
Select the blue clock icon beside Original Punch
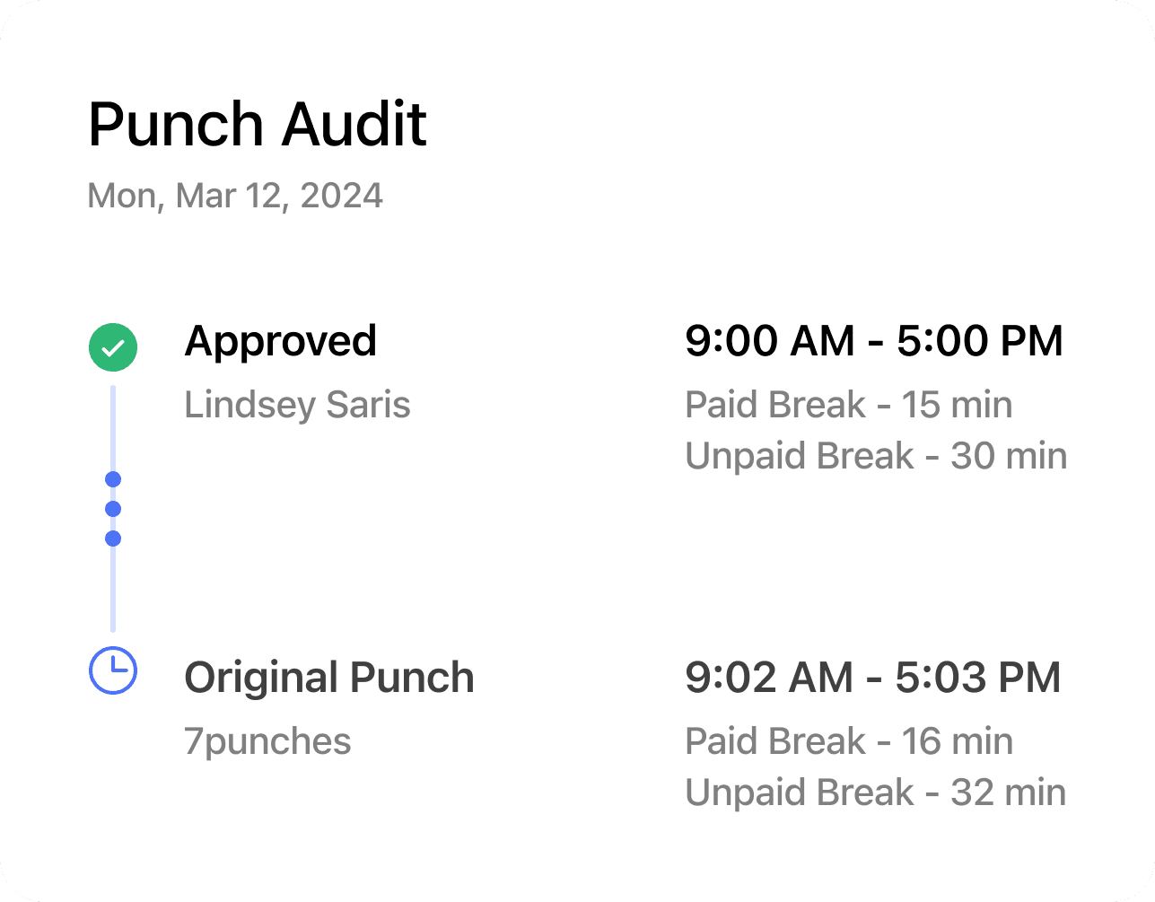(x=112, y=669)
